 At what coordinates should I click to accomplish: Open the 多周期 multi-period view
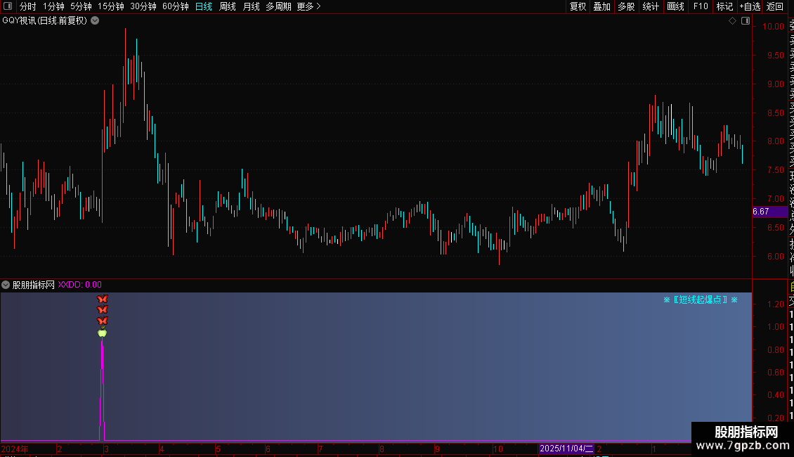[x=278, y=6]
